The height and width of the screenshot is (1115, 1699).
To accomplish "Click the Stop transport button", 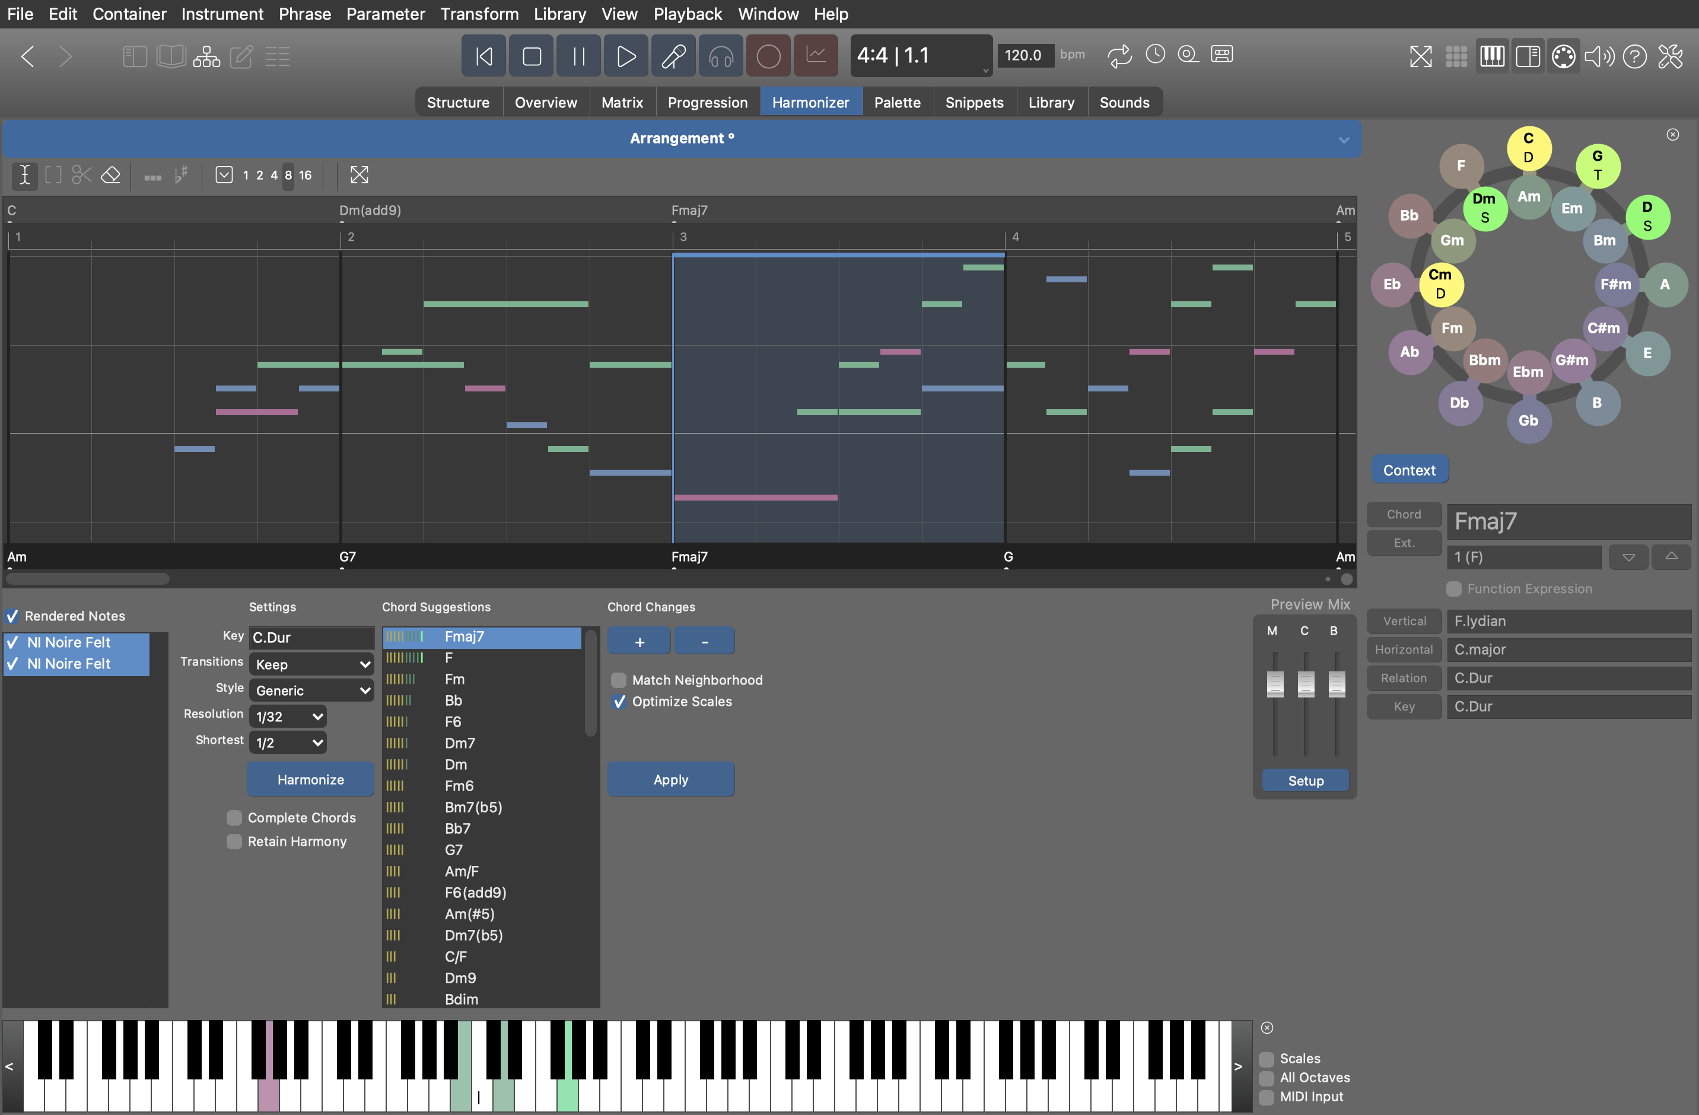I will click(531, 56).
